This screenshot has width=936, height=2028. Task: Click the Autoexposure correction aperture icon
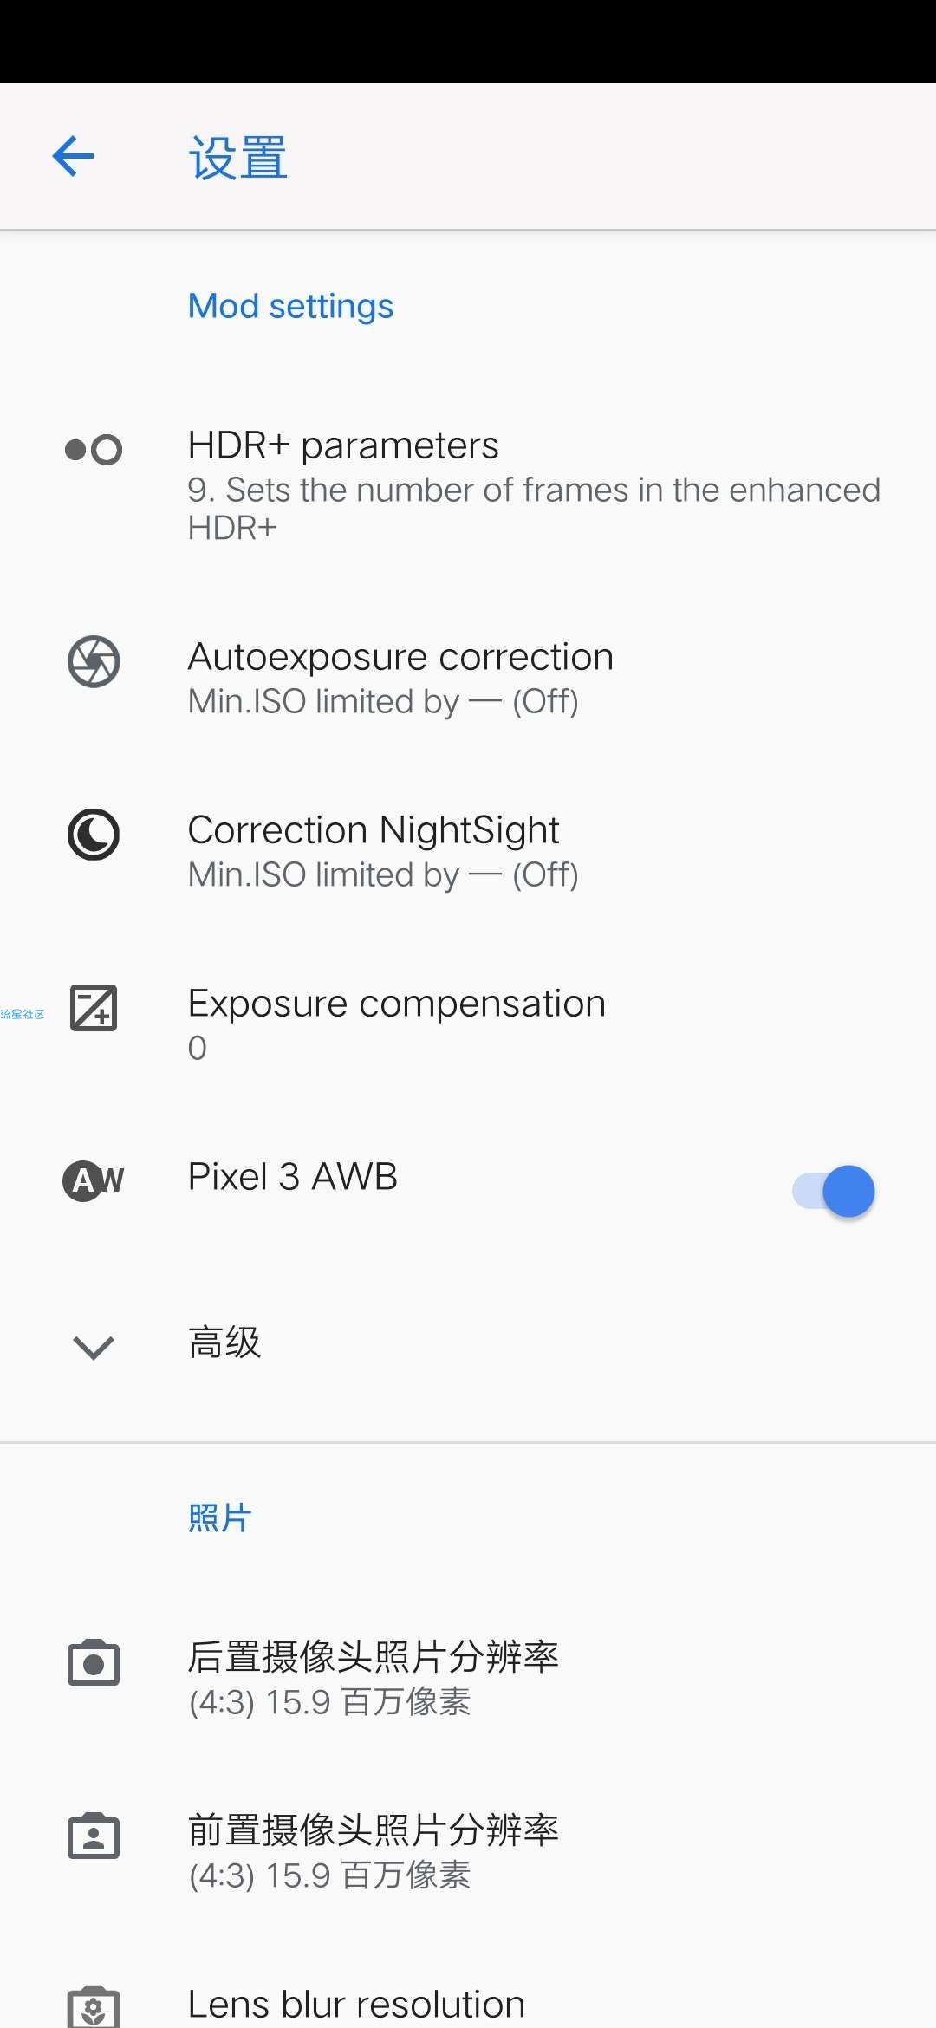coord(94,661)
